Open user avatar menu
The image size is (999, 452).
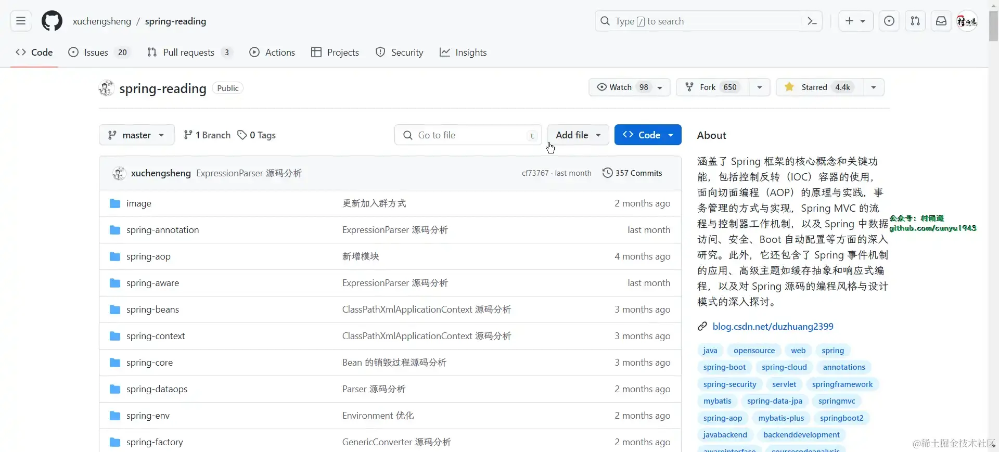(x=967, y=21)
